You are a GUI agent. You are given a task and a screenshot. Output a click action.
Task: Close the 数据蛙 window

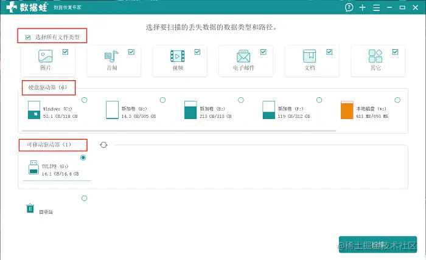416,7
